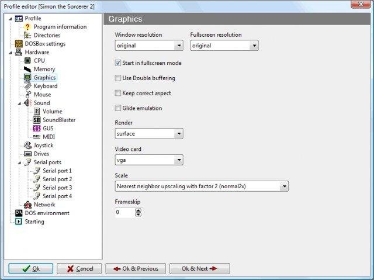
Task: Click the Serial port 4 icon
Action: point(37,196)
